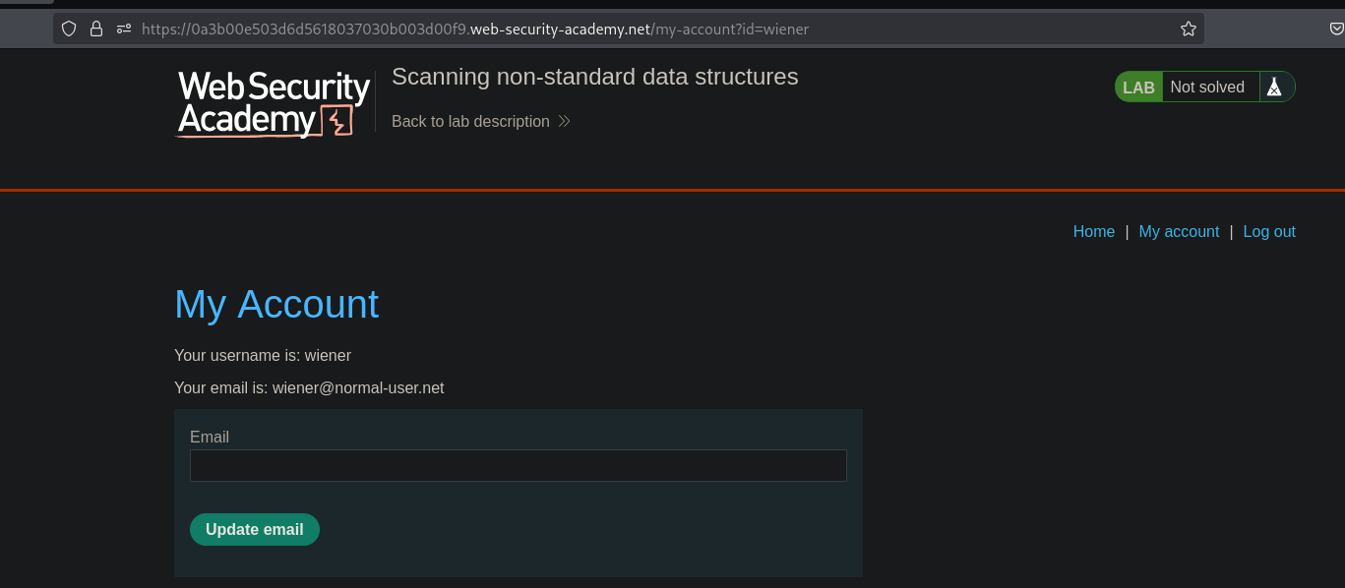
Task: Click the username wiener text line
Action: (x=263, y=356)
